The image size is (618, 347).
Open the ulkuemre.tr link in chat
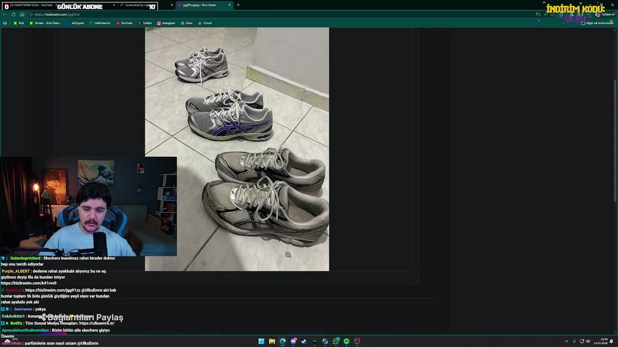97,323
